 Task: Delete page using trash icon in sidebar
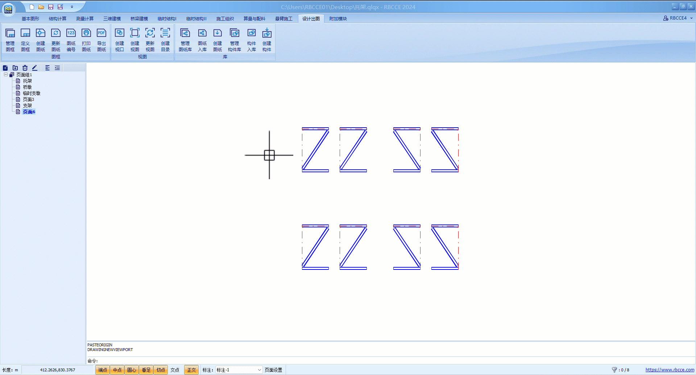(x=25, y=68)
